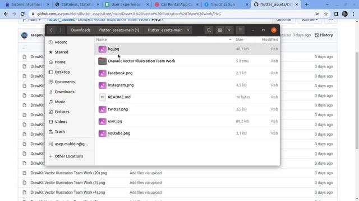Click the browser forward arrow

14,14
